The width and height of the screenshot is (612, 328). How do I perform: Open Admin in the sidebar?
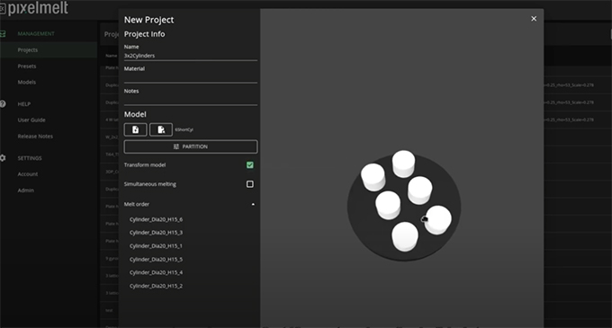tap(26, 191)
